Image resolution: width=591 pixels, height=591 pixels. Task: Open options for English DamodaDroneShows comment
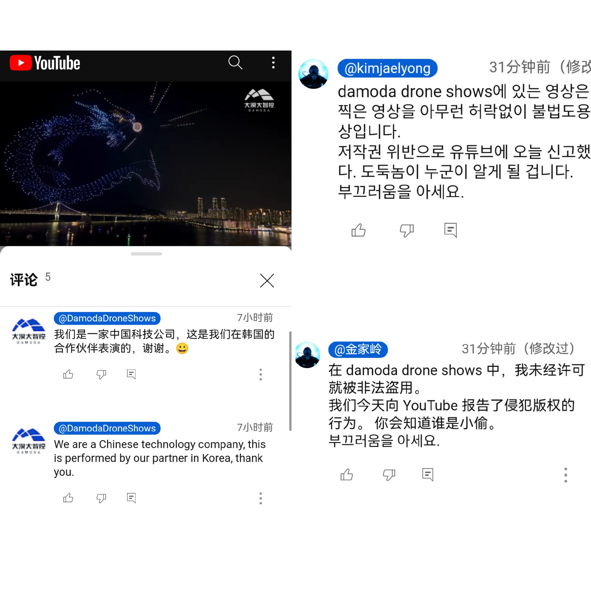(261, 498)
